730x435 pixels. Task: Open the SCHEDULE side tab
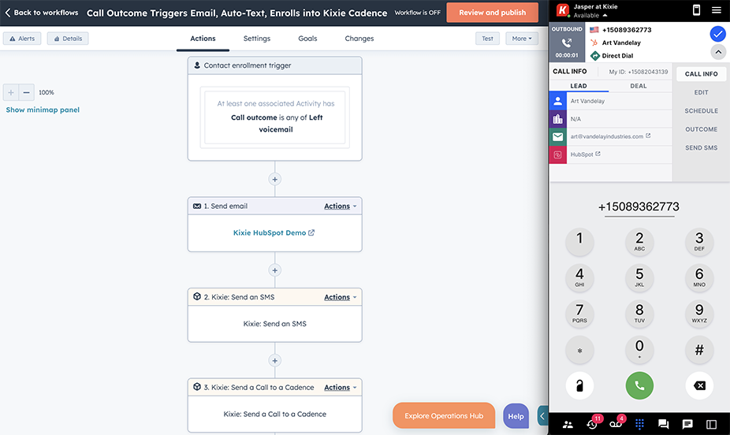coord(701,111)
